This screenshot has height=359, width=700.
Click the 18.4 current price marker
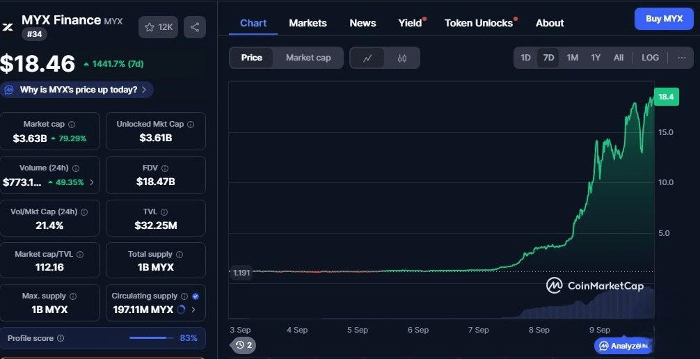click(666, 97)
